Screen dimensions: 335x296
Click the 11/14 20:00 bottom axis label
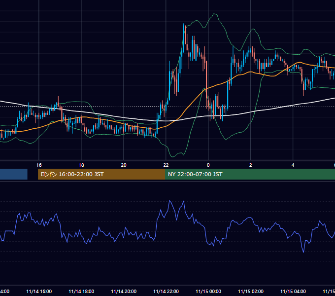pyautogui.click(x=124, y=292)
